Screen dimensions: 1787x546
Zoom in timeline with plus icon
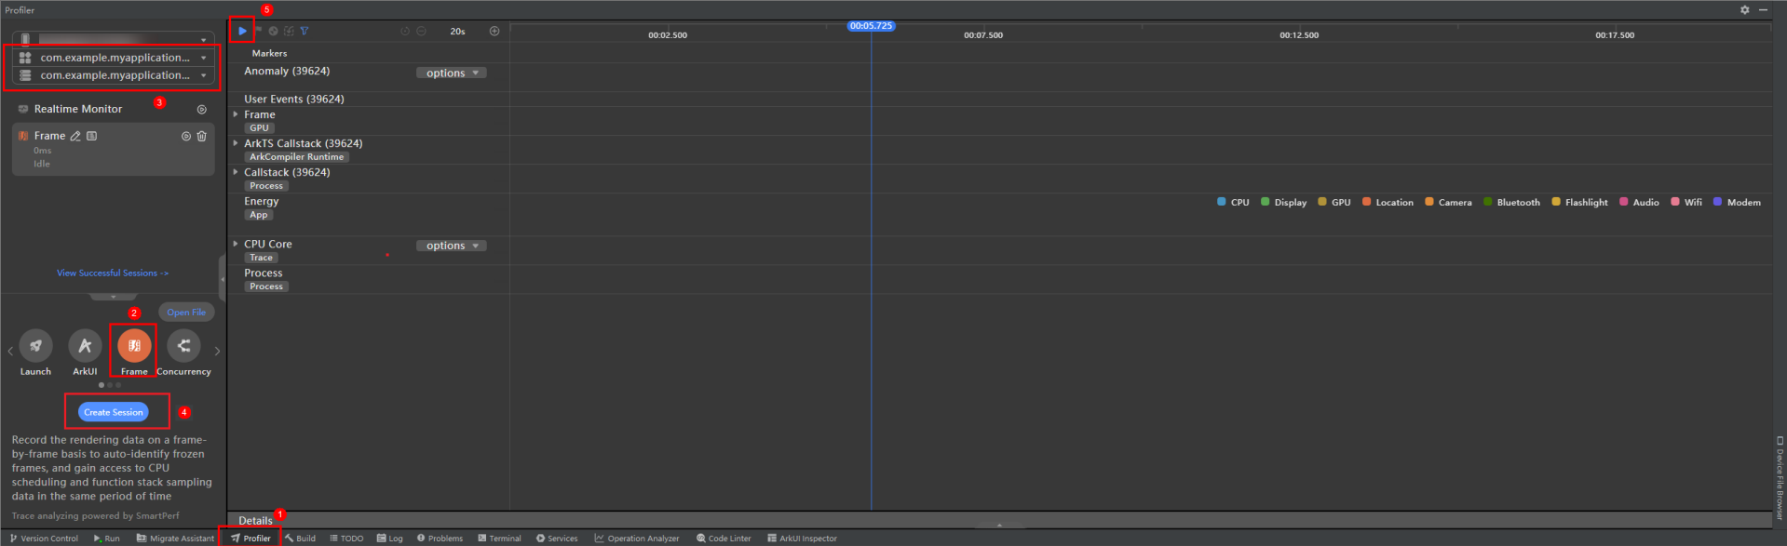click(494, 31)
